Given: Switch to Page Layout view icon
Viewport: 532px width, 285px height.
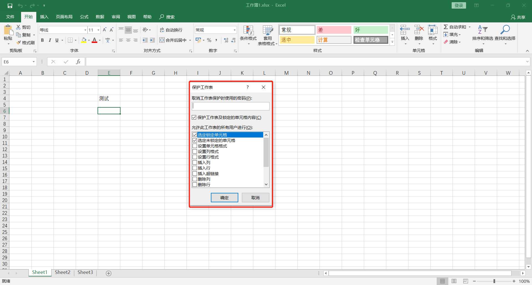Looking at the screenshot, I should point(454,281).
